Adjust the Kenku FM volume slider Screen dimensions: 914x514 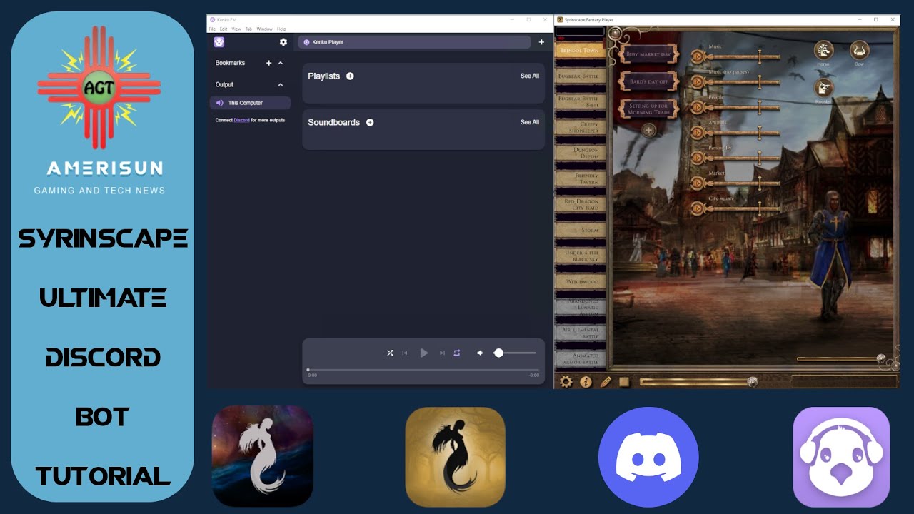point(514,353)
